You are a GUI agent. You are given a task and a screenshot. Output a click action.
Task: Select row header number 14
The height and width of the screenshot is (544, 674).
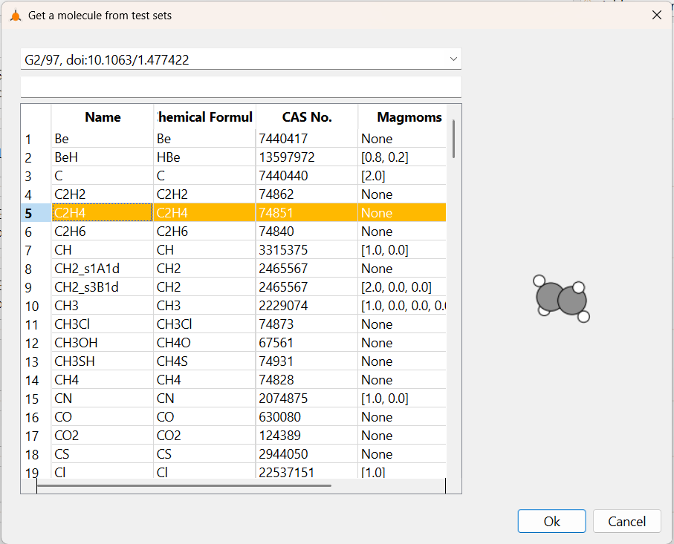coord(36,379)
